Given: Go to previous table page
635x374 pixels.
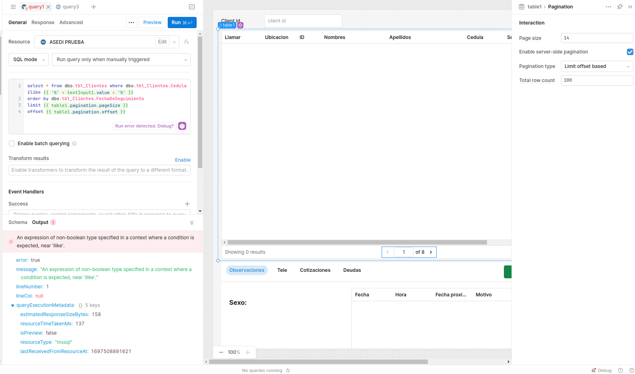Looking at the screenshot, I should 388,252.
